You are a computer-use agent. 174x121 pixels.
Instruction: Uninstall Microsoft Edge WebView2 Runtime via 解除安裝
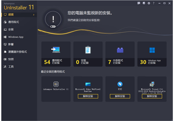coord(88,96)
